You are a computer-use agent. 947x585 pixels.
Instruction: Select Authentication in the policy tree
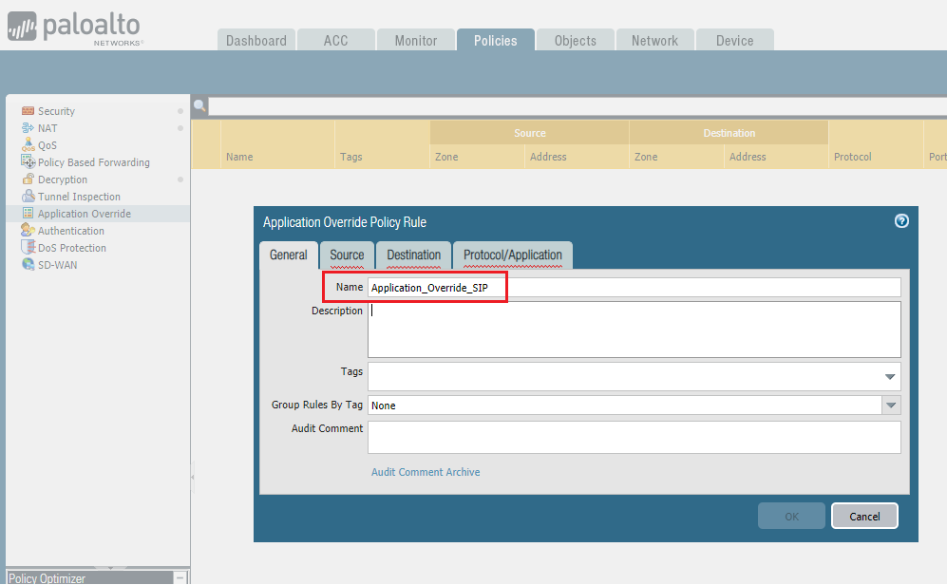point(70,231)
